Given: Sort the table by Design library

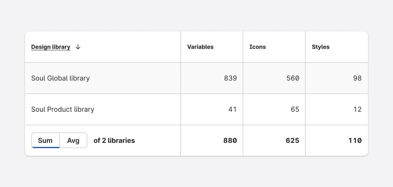Looking at the screenshot, I should (51, 47).
